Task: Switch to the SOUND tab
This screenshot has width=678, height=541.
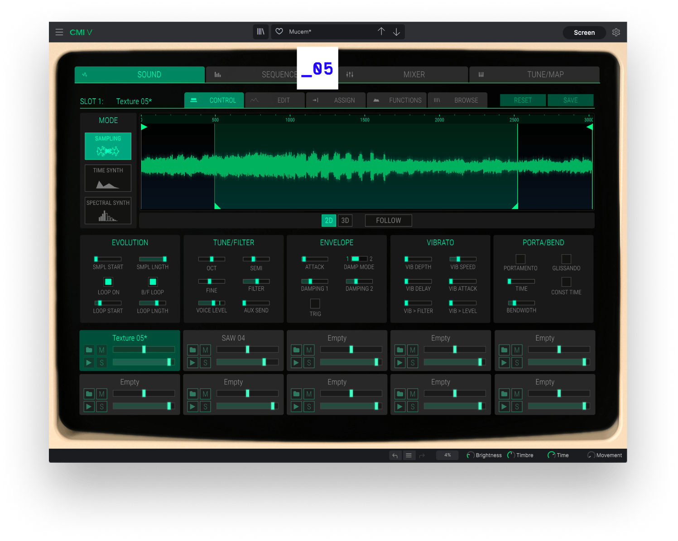Action: pyautogui.click(x=139, y=75)
